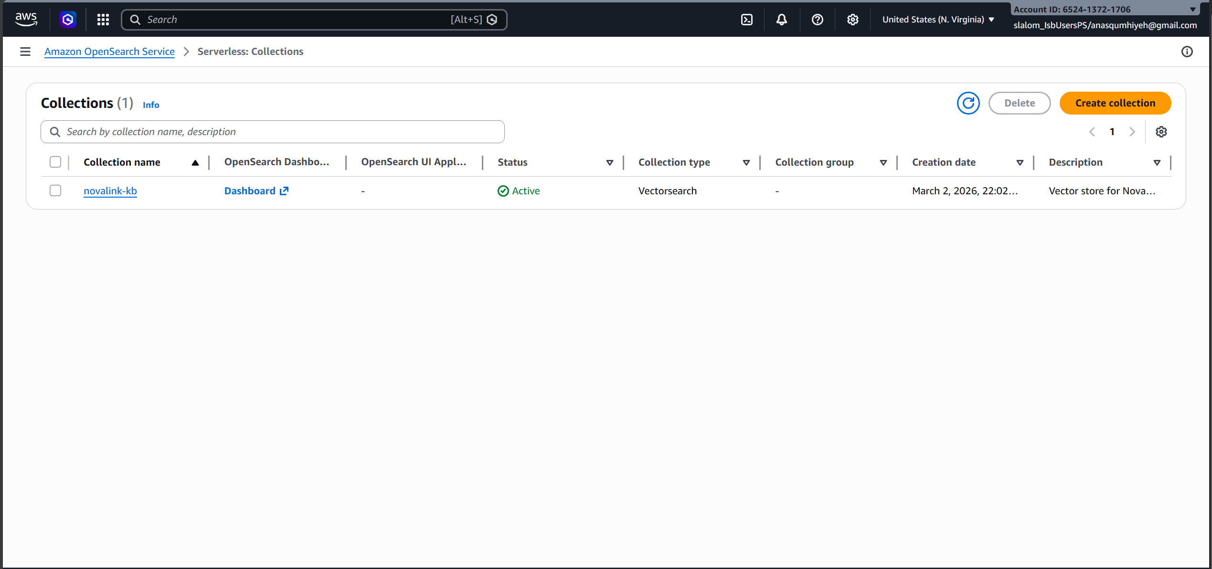Check the novalink-kb row checkbox
The width and height of the screenshot is (1212, 569).
pyautogui.click(x=55, y=191)
